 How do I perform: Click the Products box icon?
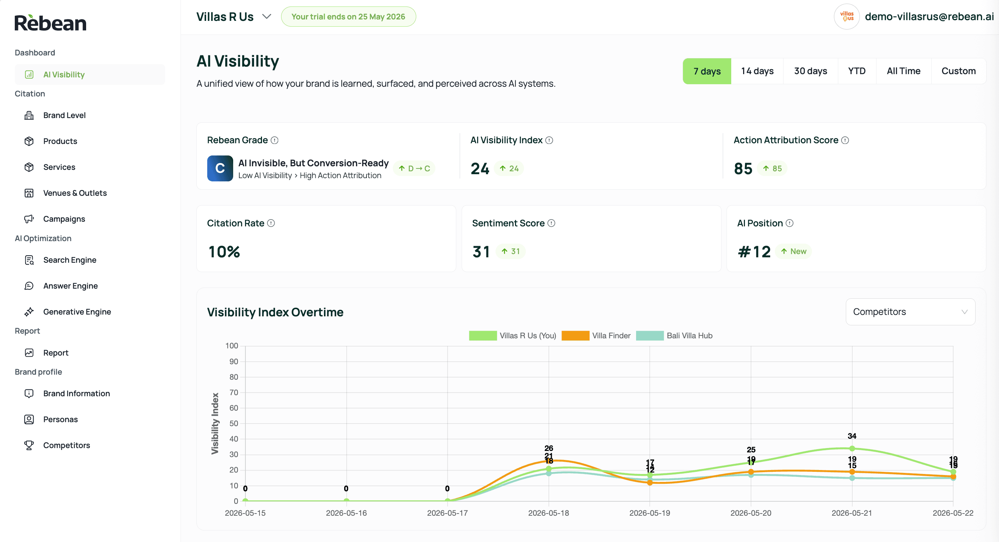[29, 141]
